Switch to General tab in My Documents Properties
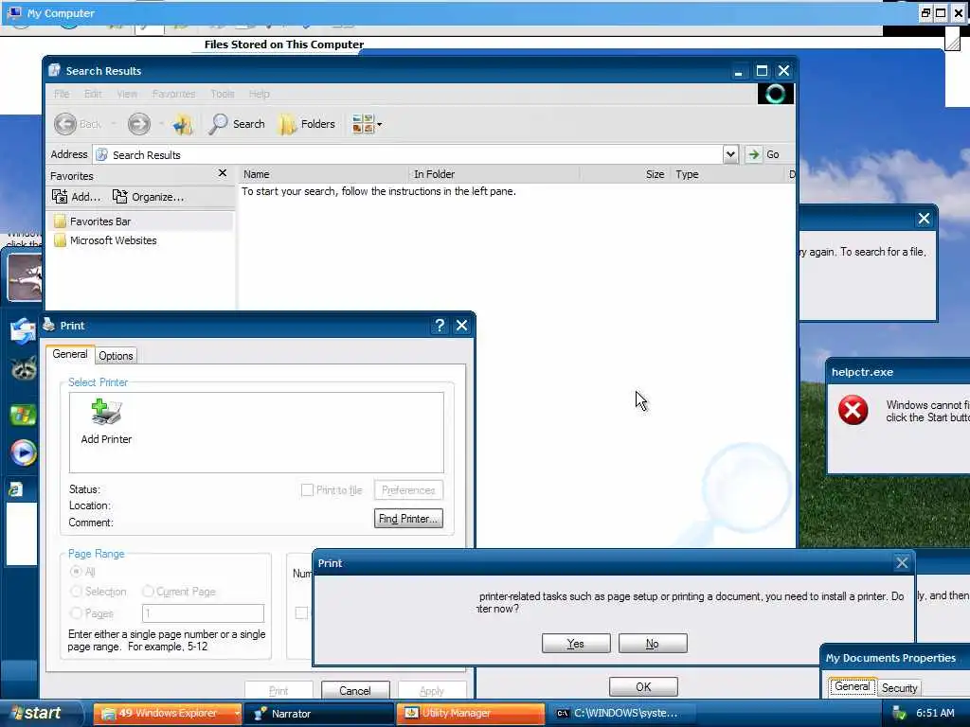The image size is (970, 727). pos(852,686)
